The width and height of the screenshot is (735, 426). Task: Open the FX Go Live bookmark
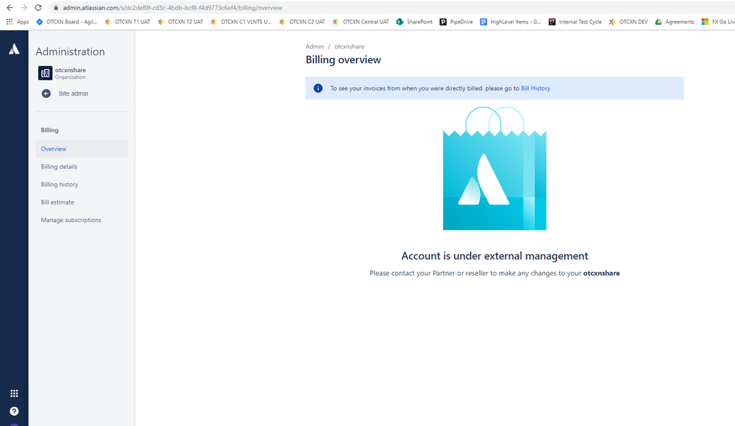[x=717, y=21]
